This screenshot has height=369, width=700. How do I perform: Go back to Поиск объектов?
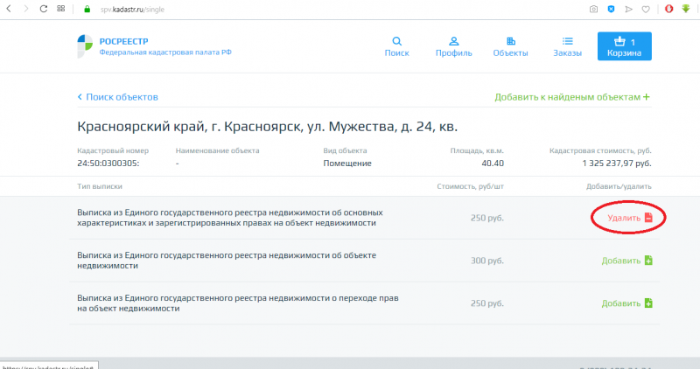pyautogui.click(x=118, y=97)
